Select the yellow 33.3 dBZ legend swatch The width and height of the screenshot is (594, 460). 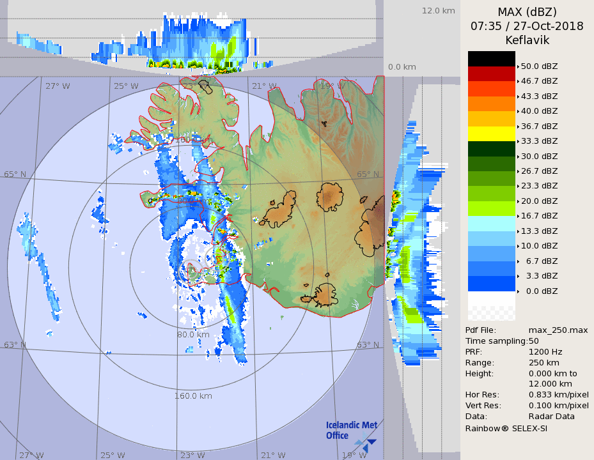(x=491, y=134)
